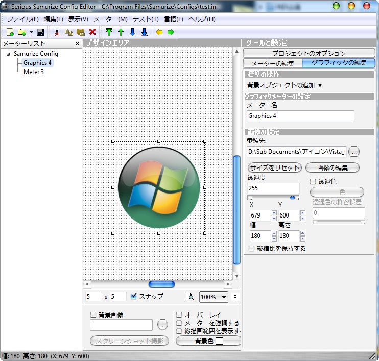Open the テスト(T) menu
This screenshot has height=361, width=379.
(x=146, y=19)
